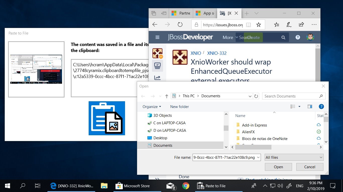Open Task View on the taskbar
The width and height of the screenshot is (343, 192).
pyautogui.click(x=38, y=186)
